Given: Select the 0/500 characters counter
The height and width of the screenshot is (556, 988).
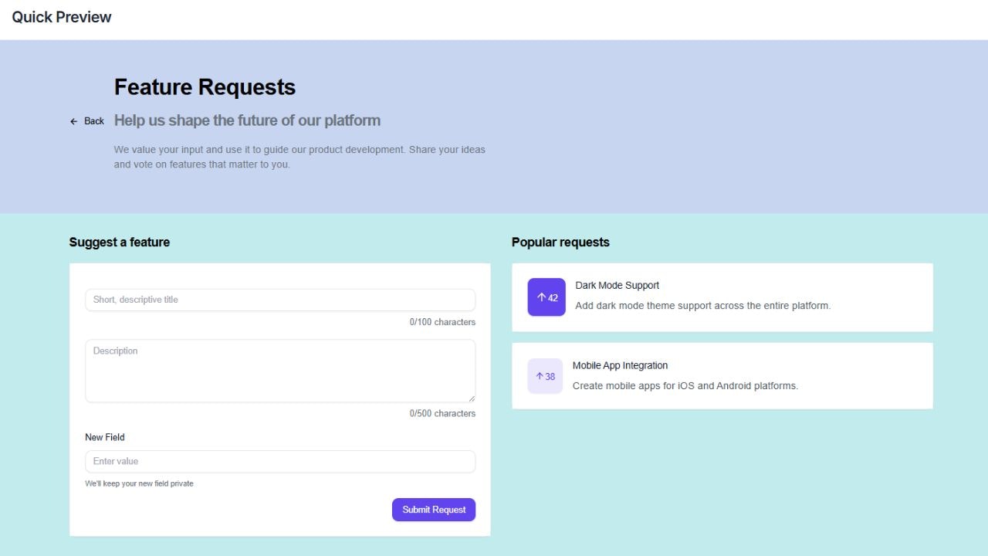Looking at the screenshot, I should (442, 413).
